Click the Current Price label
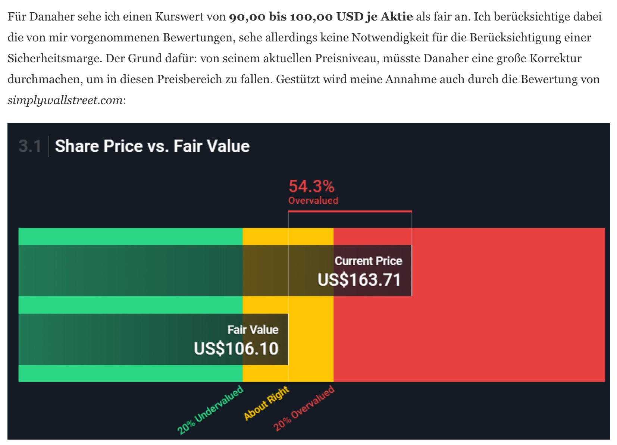Image resolution: width=617 pixels, height=445 pixels. [x=368, y=261]
